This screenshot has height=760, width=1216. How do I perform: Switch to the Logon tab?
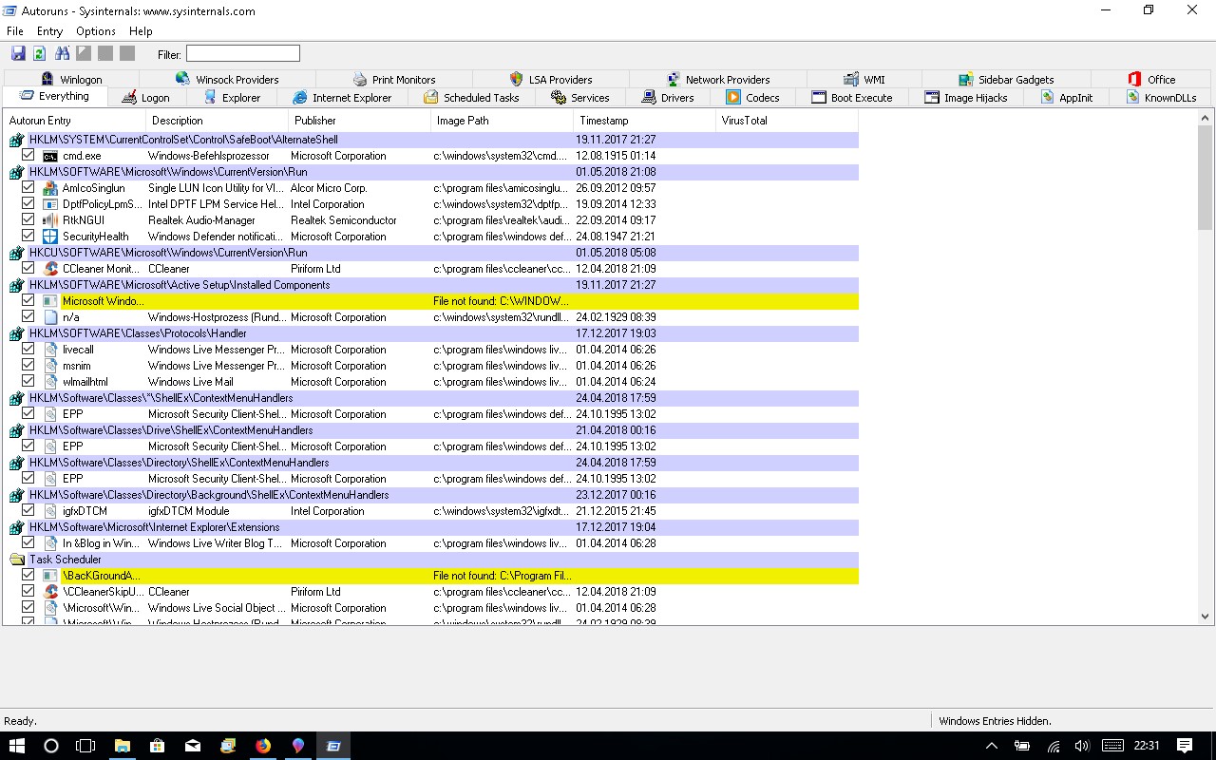(146, 98)
